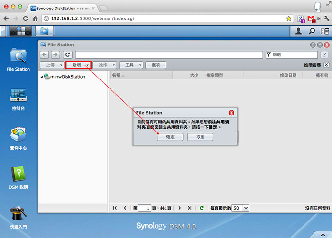Launch File Station desktop shortcut

[x=18, y=60]
